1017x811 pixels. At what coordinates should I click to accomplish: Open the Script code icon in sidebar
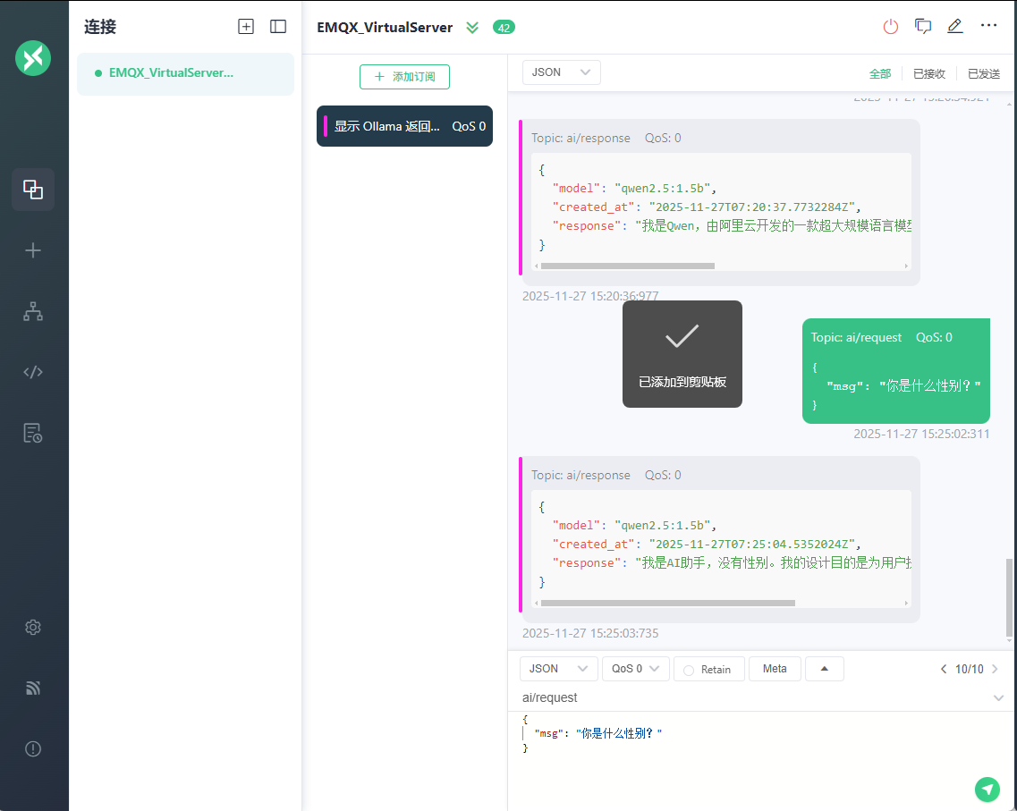(33, 372)
